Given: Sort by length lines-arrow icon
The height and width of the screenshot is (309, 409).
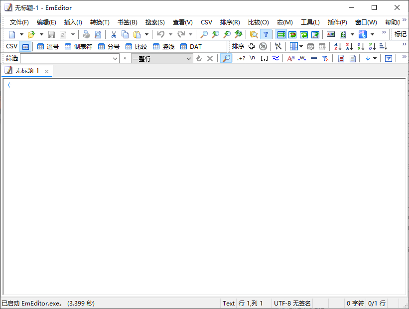Looking at the screenshot, I should point(384,46).
